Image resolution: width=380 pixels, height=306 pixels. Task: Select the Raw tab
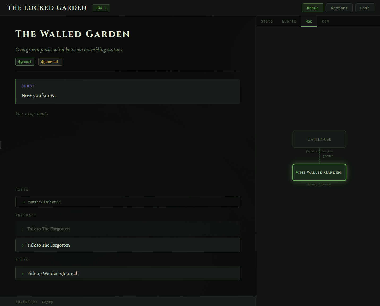pos(325,22)
